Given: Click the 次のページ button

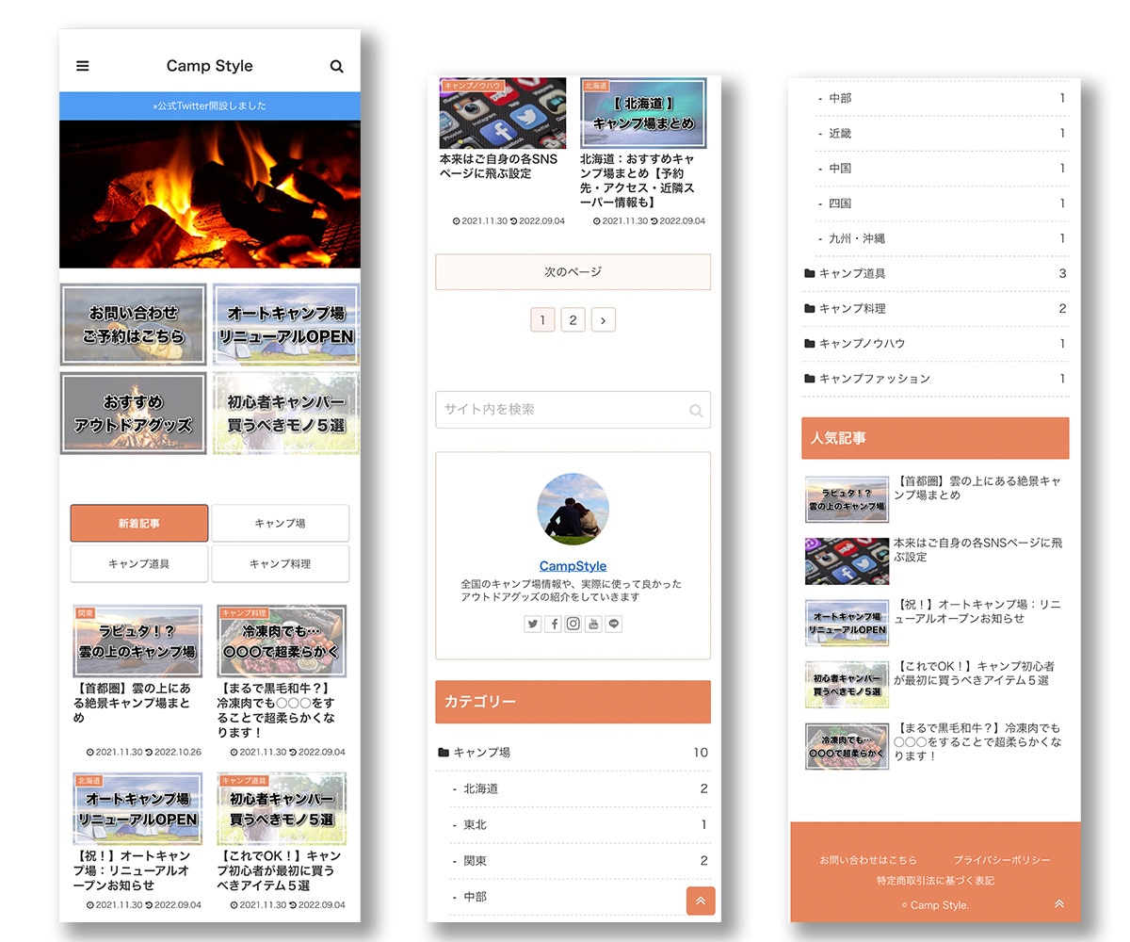Looking at the screenshot, I should click(573, 271).
